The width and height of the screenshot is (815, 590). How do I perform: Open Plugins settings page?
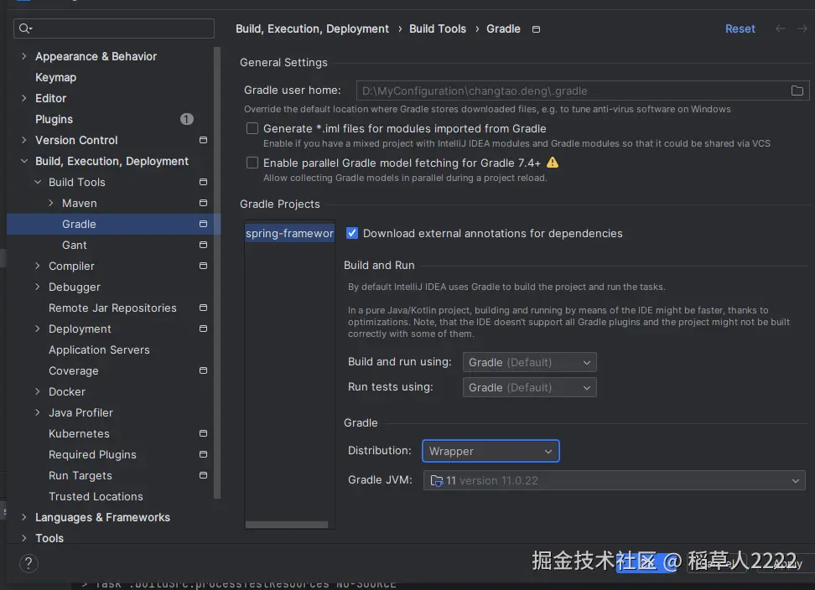tap(54, 120)
